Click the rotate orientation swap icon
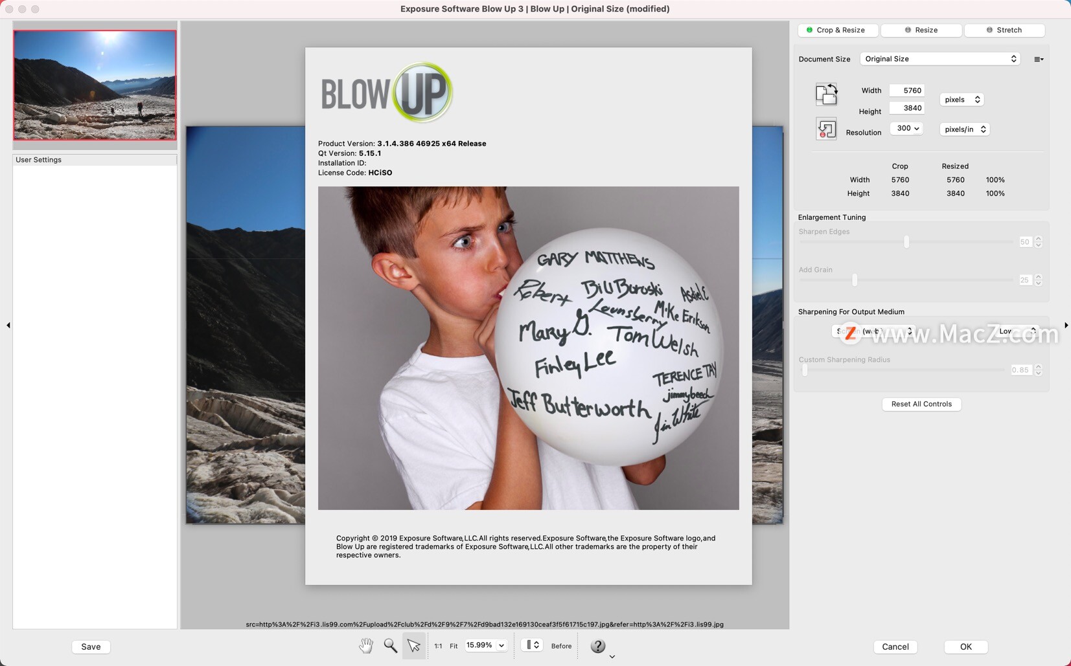The width and height of the screenshot is (1071, 666). coord(826,94)
